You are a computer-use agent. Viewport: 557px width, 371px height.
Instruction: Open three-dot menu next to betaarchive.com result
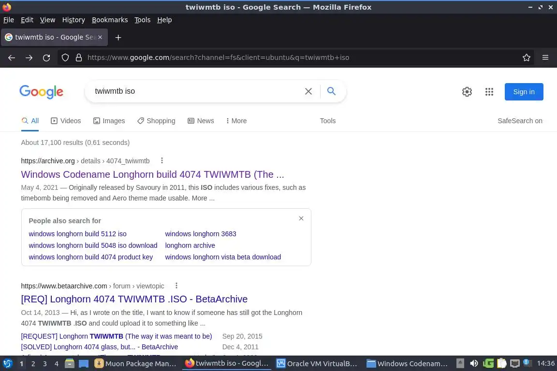pyautogui.click(x=176, y=285)
